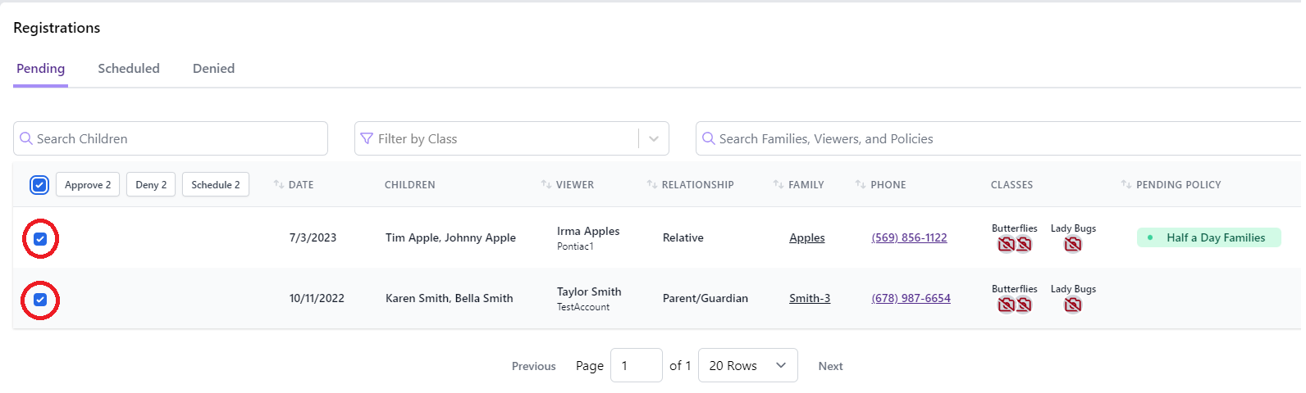Switch to the Scheduled tab
The image size is (1306, 393).
click(x=129, y=69)
